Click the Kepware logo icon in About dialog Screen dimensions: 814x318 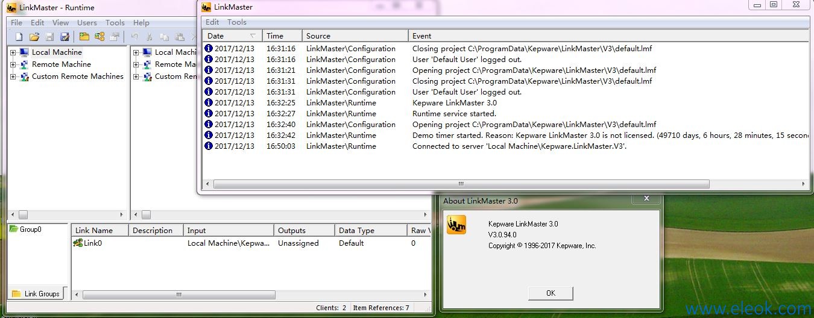click(x=456, y=225)
